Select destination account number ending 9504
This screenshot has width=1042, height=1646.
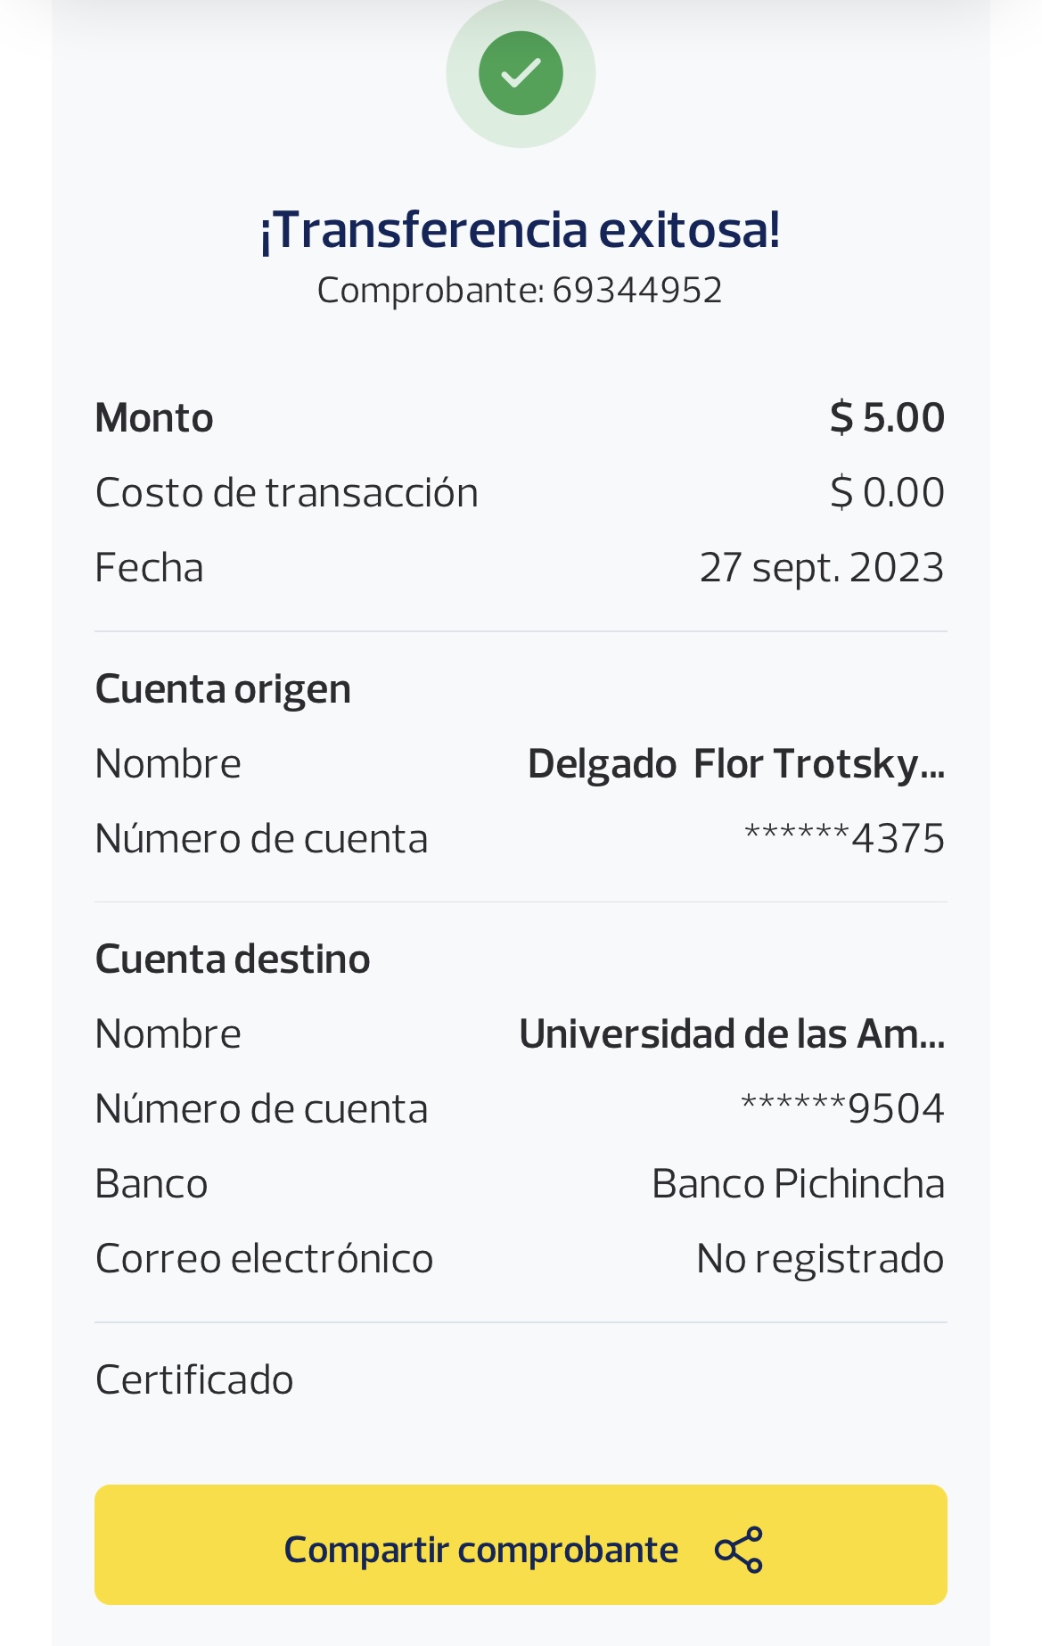(842, 1109)
